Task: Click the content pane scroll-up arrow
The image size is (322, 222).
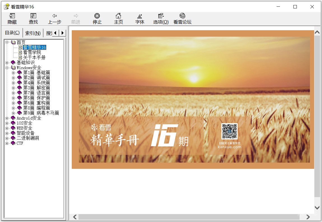Action: (x=317, y=32)
